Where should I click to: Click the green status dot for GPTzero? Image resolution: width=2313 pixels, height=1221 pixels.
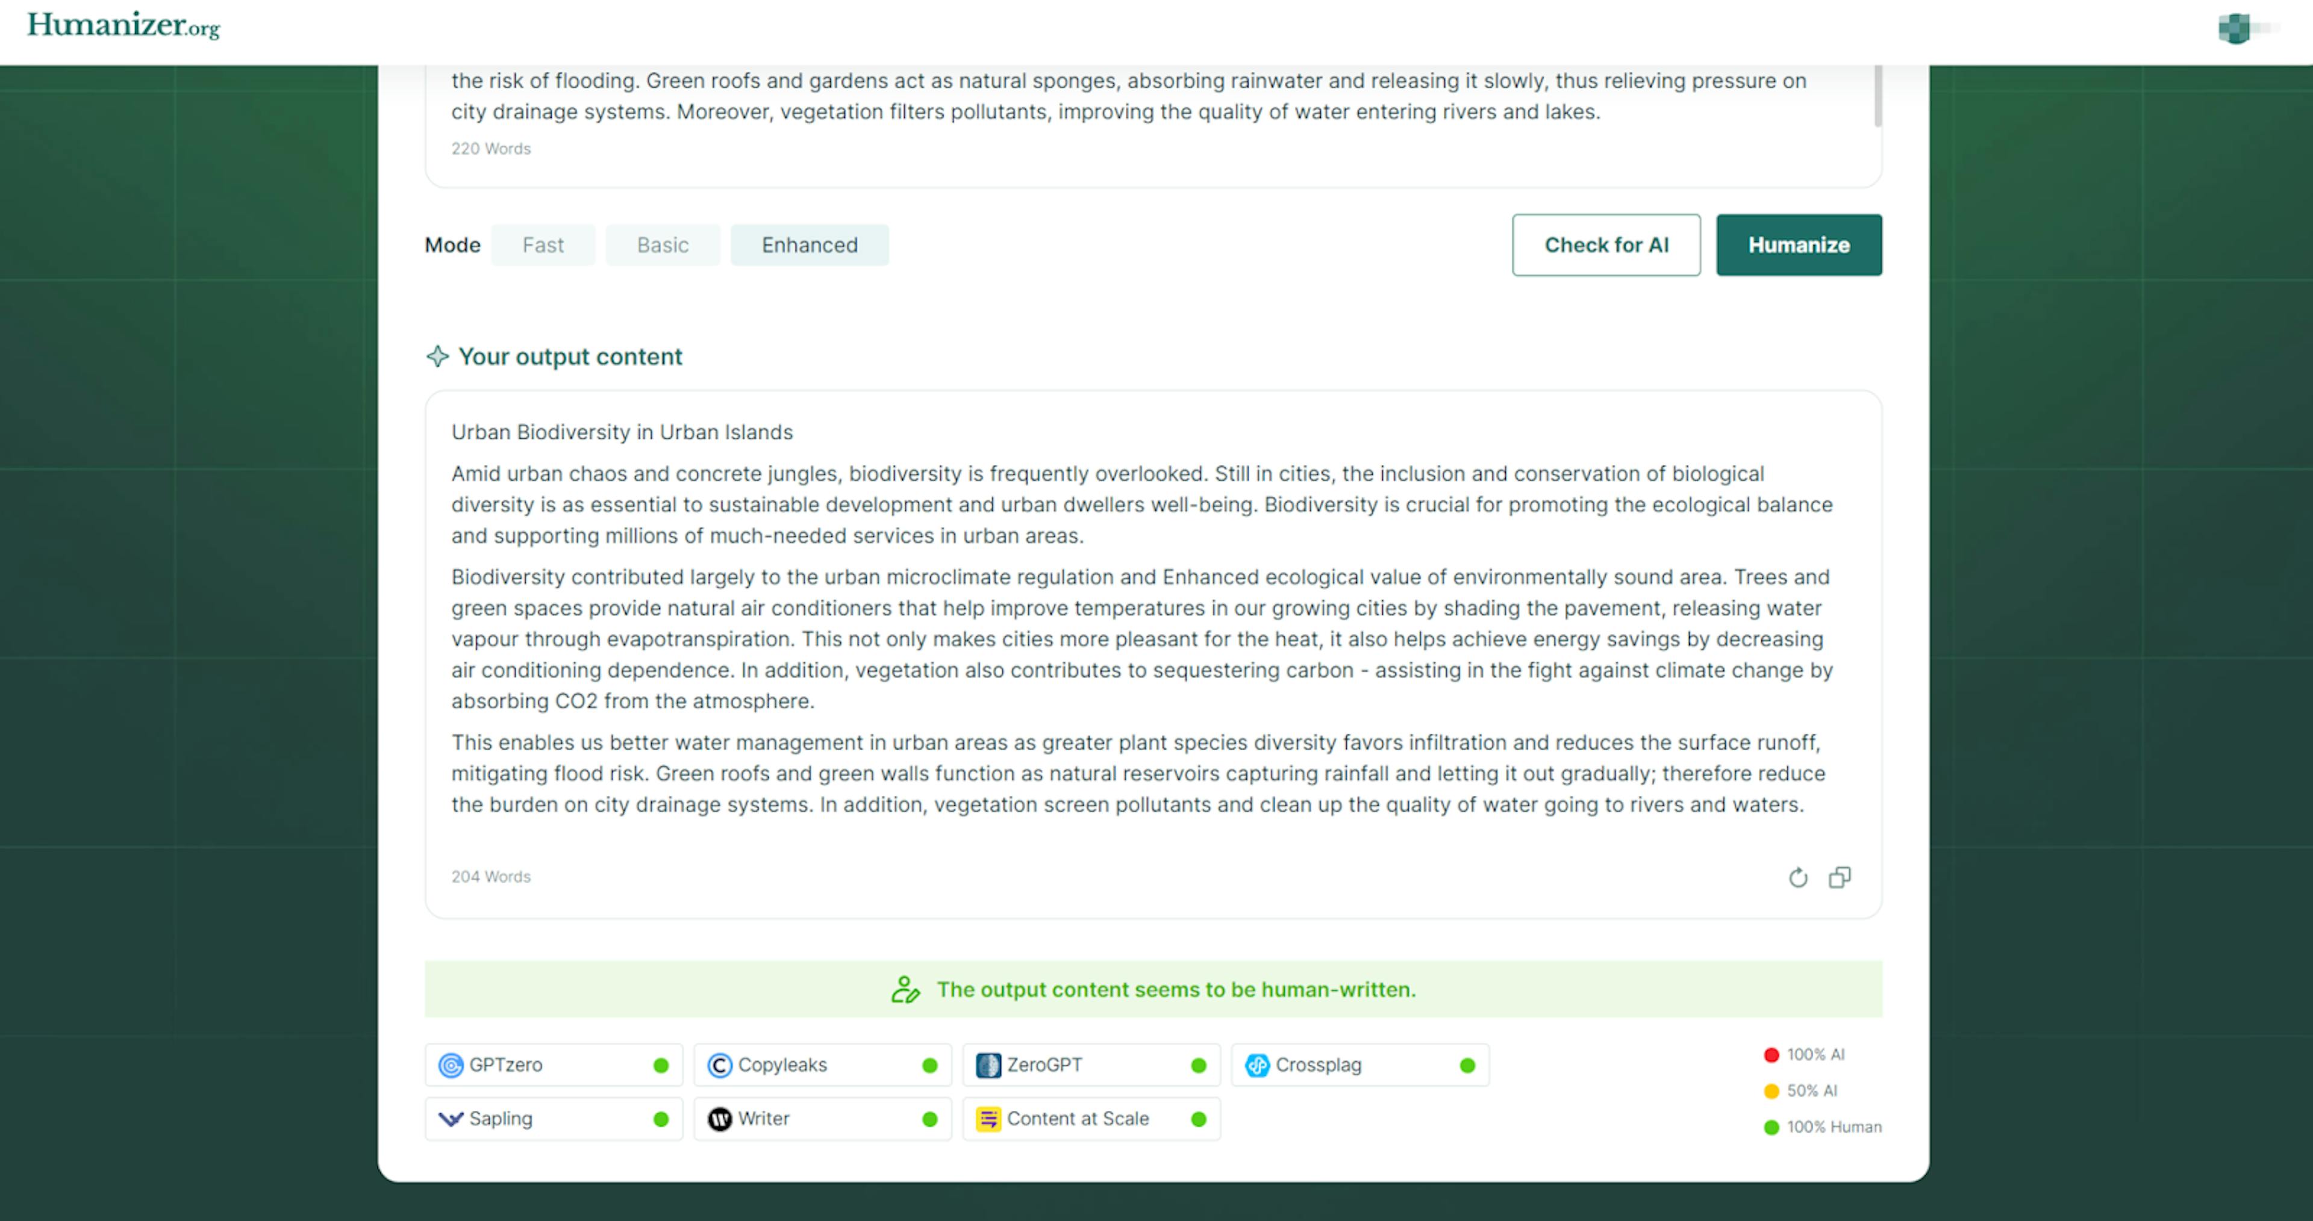[x=661, y=1066]
